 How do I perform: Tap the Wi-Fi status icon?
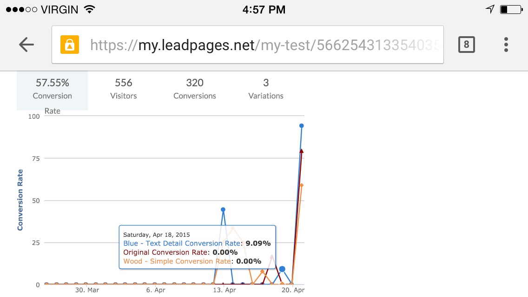click(89, 9)
